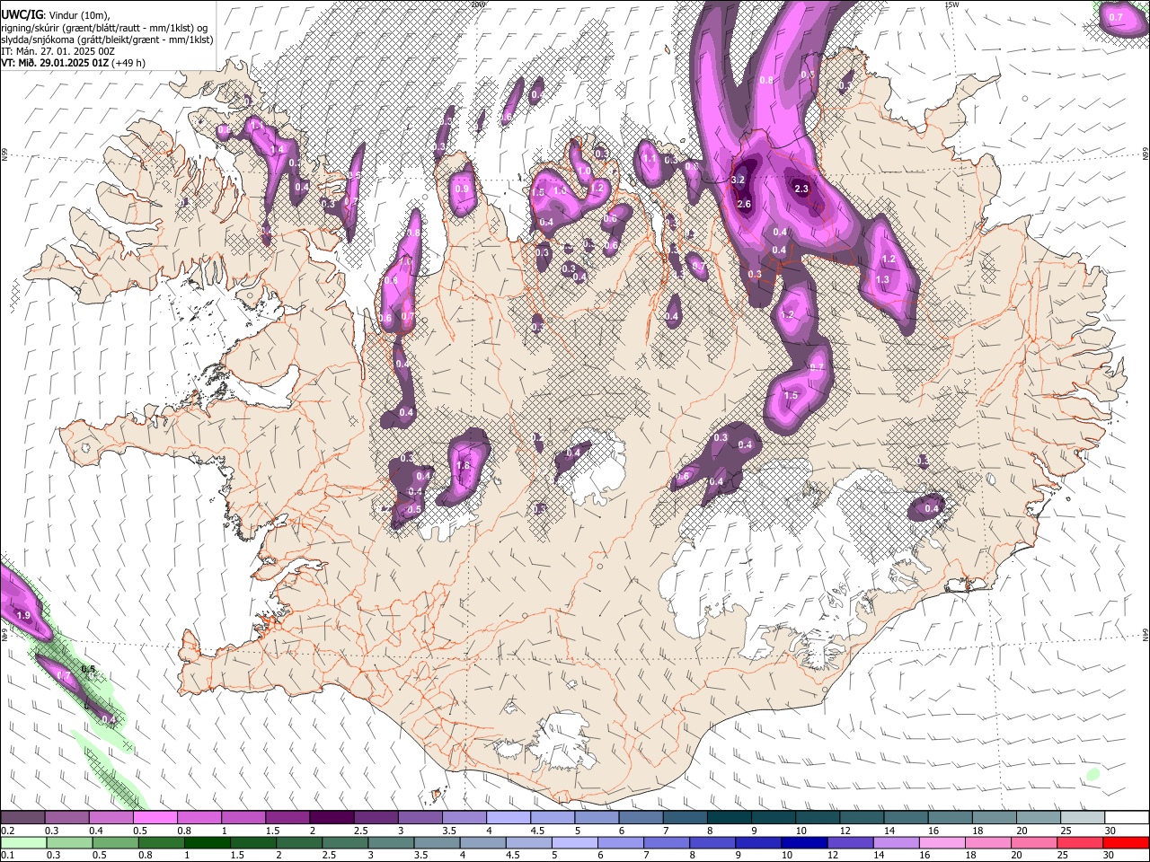Click the 1.4 value in the Westfjords
The image size is (1150, 862).
tap(278, 149)
